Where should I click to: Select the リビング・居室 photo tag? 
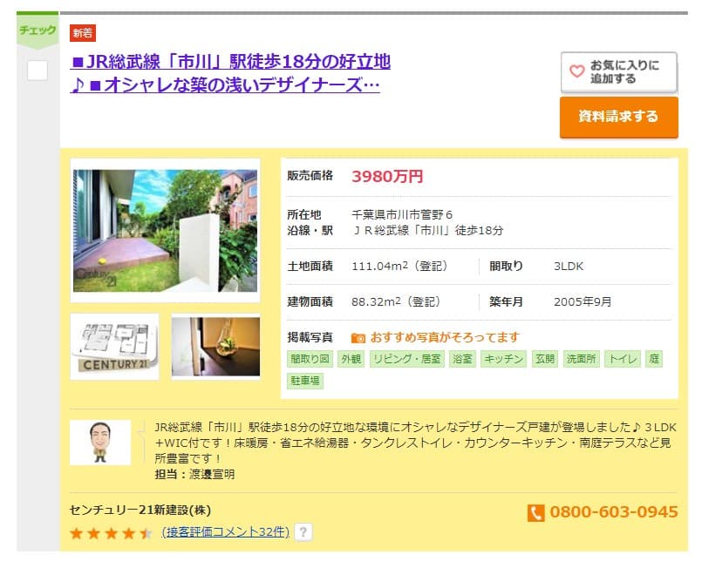pyautogui.click(x=406, y=359)
